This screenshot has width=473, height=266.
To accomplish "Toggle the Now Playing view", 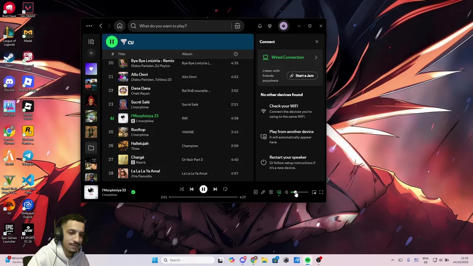I will tap(255, 192).
